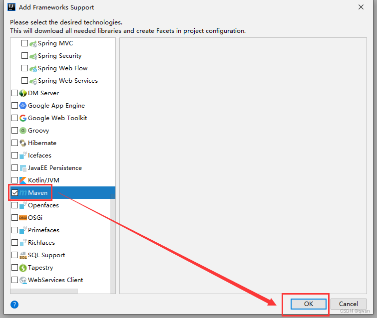This screenshot has width=377, height=318.
Task: Close the Add Frameworks Support dialog
Action: click(361, 7)
